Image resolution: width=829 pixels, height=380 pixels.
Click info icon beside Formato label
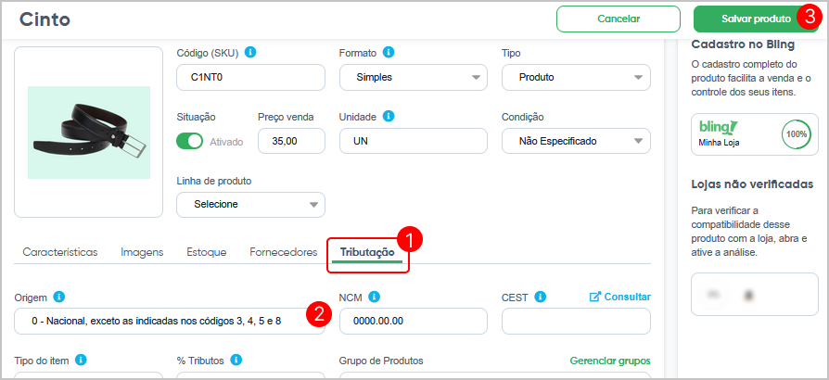[x=389, y=52]
